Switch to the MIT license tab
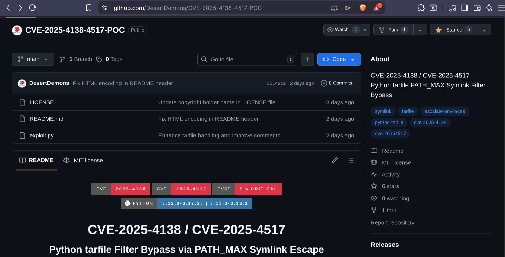Viewport: 505px width, 257px height. point(83,161)
